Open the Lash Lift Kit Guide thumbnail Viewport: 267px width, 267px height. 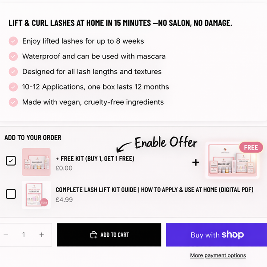click(x=36, y=195)
